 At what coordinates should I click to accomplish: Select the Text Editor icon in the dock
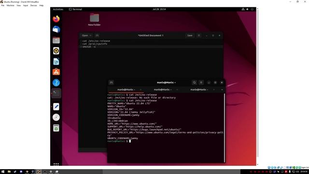click(56, 107)
